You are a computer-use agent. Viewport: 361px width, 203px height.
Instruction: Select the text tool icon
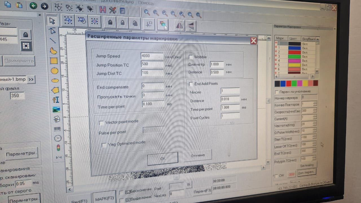tap(56, 100)
